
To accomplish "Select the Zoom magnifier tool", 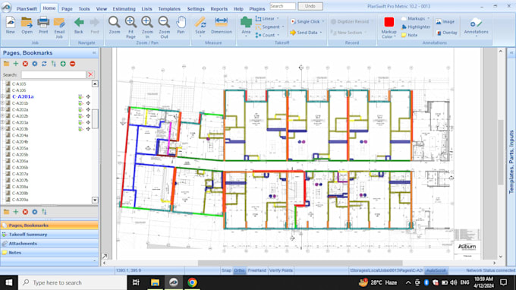I will point(114,25).
